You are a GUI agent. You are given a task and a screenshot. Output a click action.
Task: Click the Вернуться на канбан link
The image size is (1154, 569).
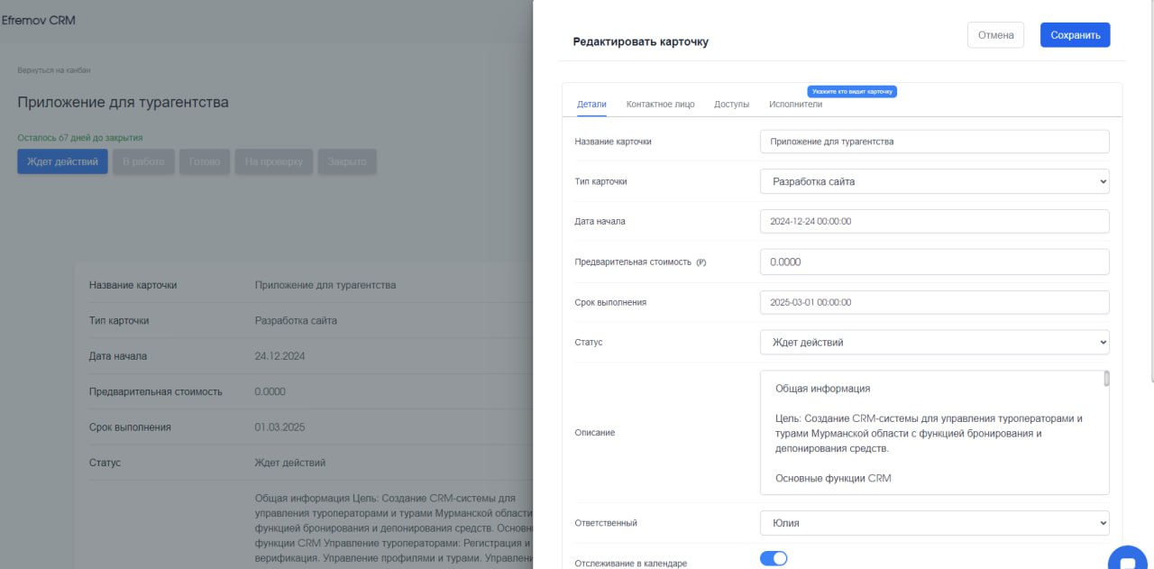coord(54,70)
